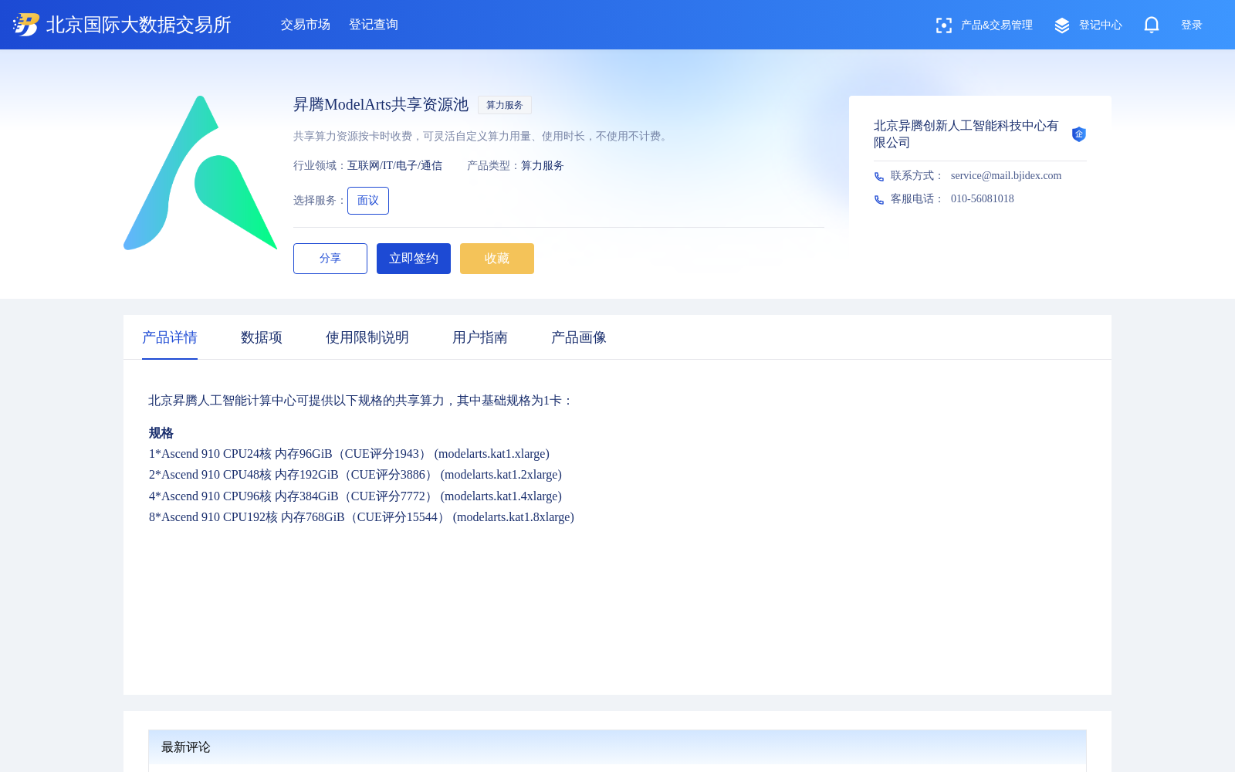Click the 登录 login link
This screenshot has width=1235, height=772.
pos(1192,25)
